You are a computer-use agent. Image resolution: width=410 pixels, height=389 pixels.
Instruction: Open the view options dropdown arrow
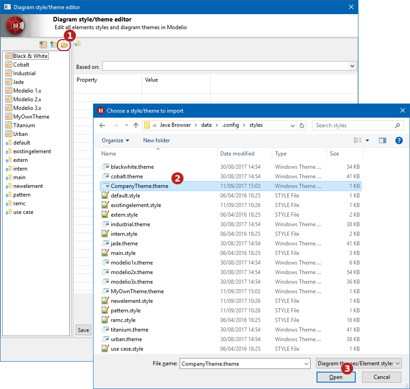click(367, 140)
